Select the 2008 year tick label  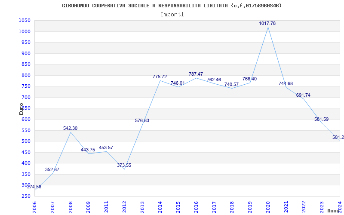tap(71, 207)
